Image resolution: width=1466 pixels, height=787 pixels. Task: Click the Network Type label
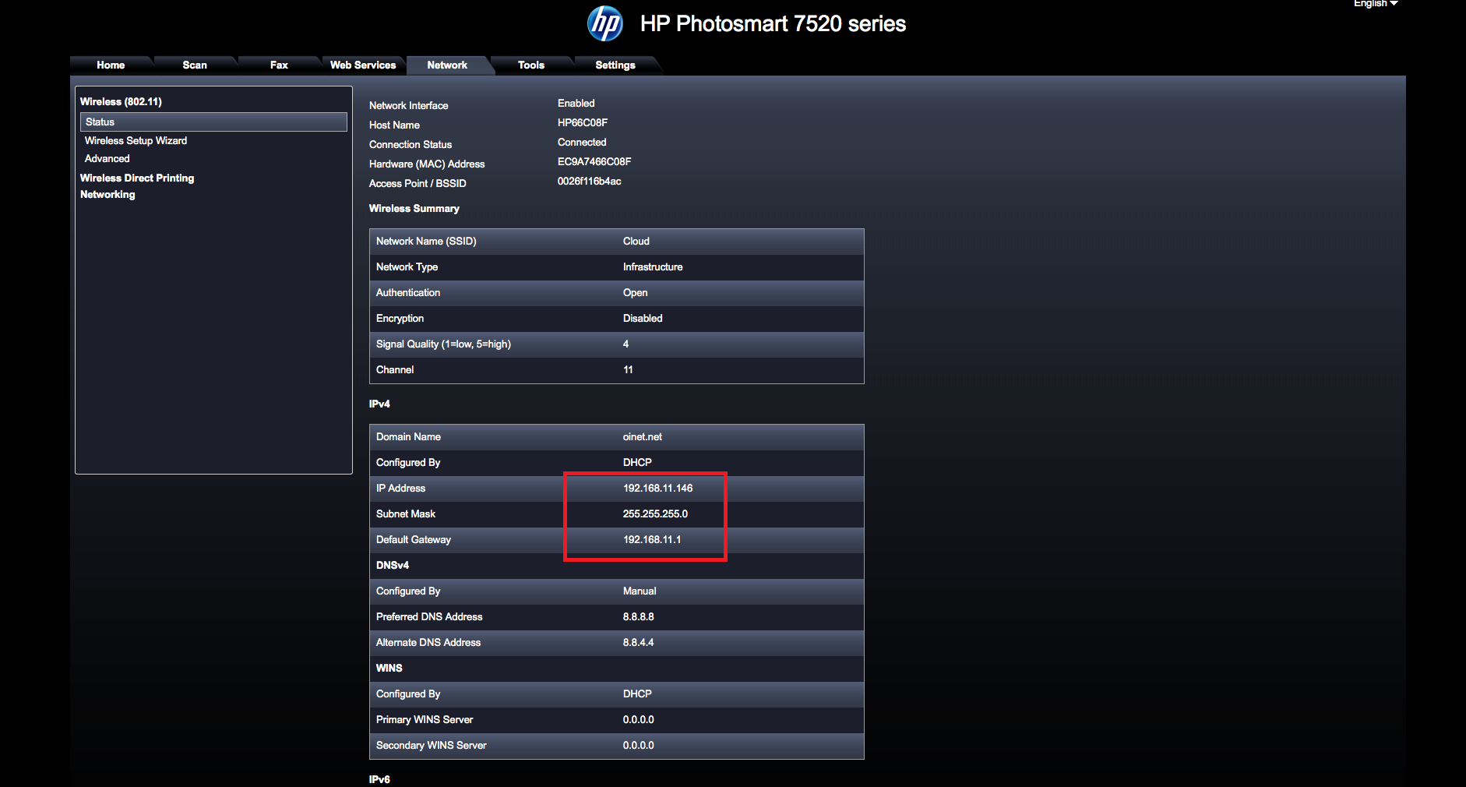click(407, 267)
